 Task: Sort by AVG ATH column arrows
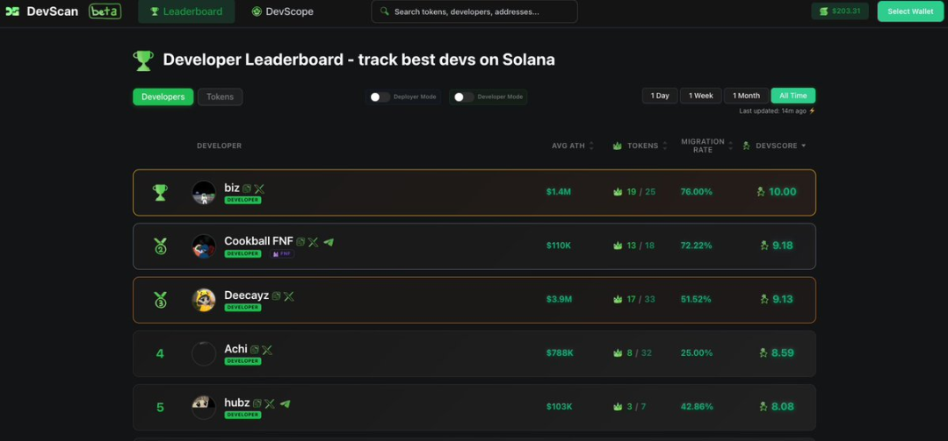coord(591,146)
